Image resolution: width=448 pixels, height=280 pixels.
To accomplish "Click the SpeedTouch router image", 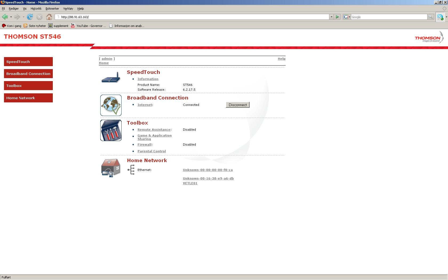I will click(x=111, y=78).
